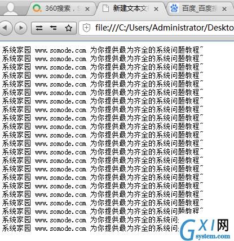Close the 新建文本文 tab
The width and height of the screenshot is (234, 241).
tap(156, 9)
